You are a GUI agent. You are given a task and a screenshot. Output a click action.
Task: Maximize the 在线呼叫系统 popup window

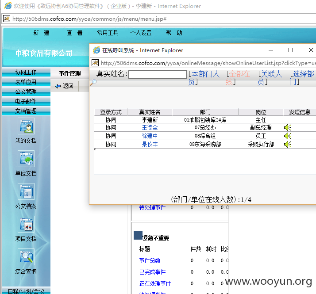[291, 50]
